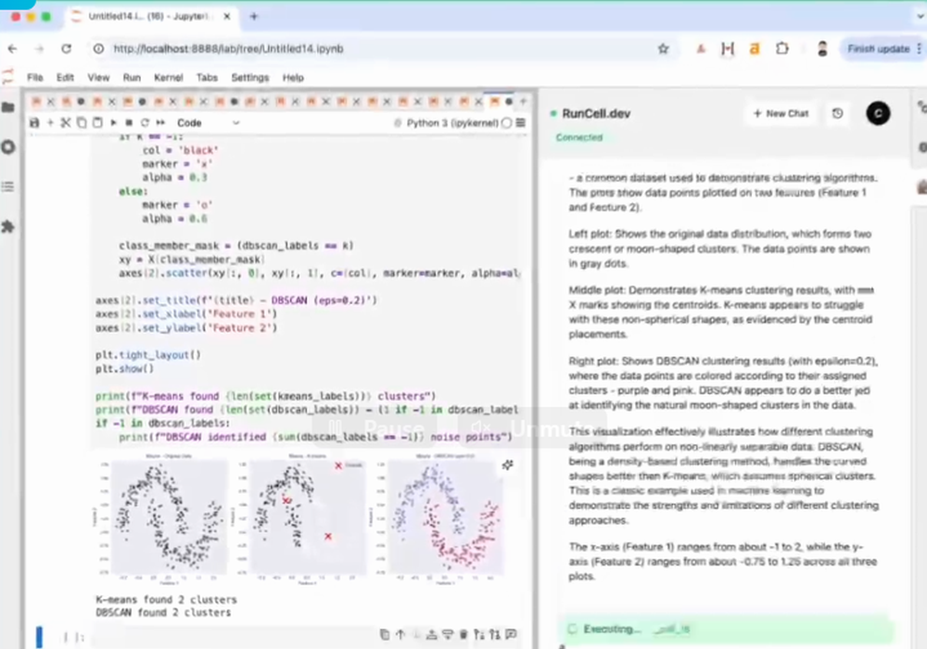
Task: Copy the selected cell from the notebook toolbar
Action: (x=82, y=123)
